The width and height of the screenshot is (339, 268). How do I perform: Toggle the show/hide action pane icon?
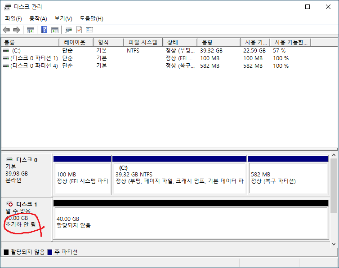pos(55,30)
